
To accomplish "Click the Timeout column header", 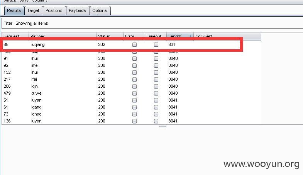I will click(156, 36).
